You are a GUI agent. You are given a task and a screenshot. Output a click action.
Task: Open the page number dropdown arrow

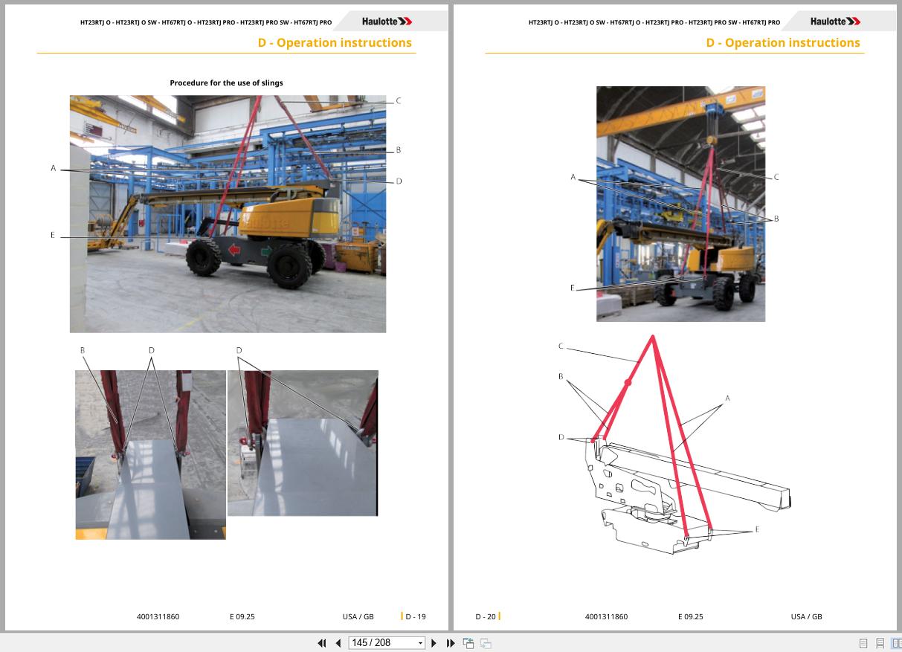click(x=420, y=643)
